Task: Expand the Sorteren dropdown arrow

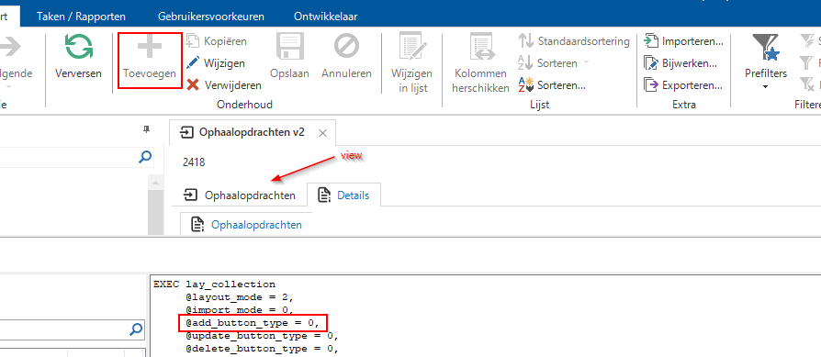Action: click(587, 62)
